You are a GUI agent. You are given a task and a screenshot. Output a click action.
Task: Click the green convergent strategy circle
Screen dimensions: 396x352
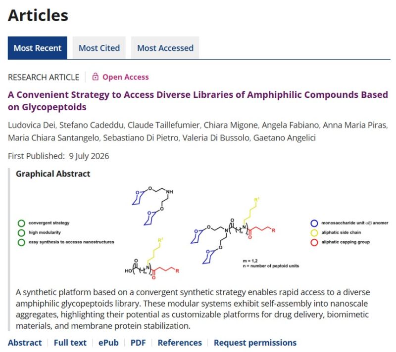click(21, 223)
